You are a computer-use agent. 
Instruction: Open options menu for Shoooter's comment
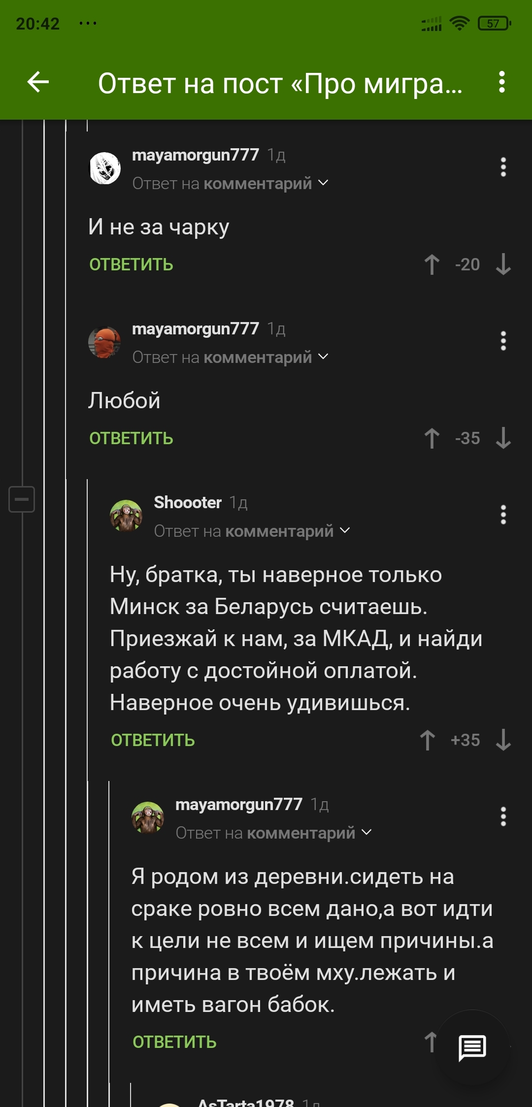click(x=503, y=515)
